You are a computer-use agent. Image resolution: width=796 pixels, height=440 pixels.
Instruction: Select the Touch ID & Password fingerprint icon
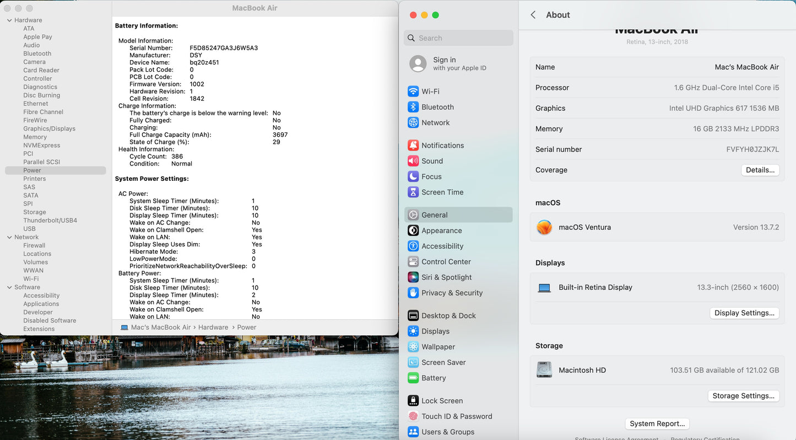413,416
